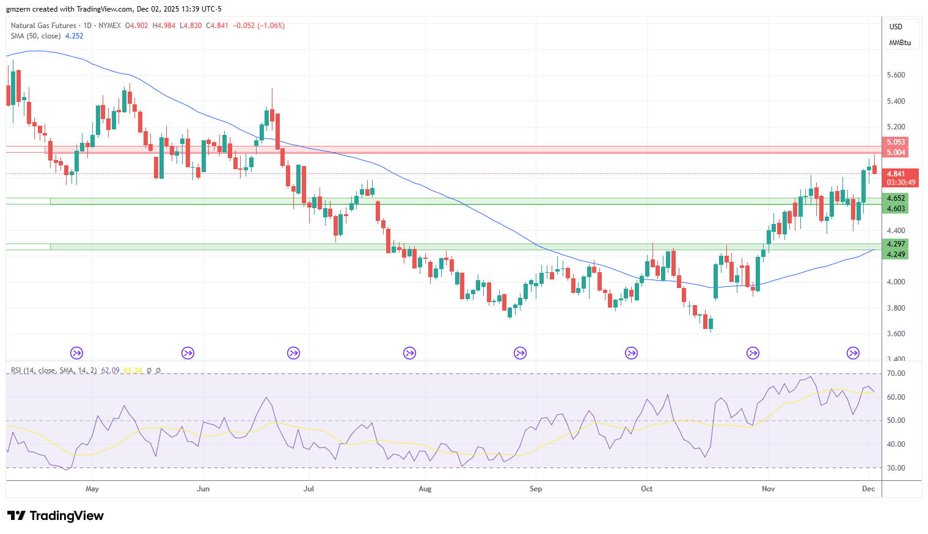
Task: Click the event marker icon before May
Action: click(x=76, y=353)
